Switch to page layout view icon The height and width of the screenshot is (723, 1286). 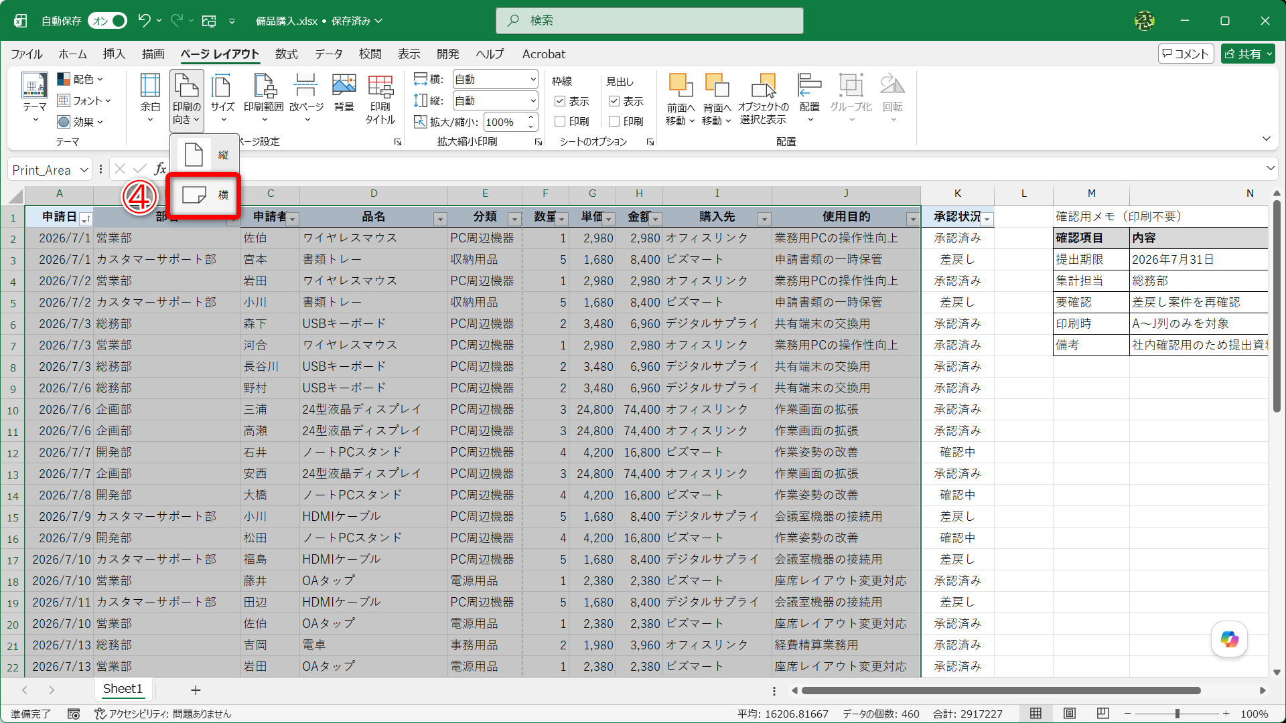1070,714
